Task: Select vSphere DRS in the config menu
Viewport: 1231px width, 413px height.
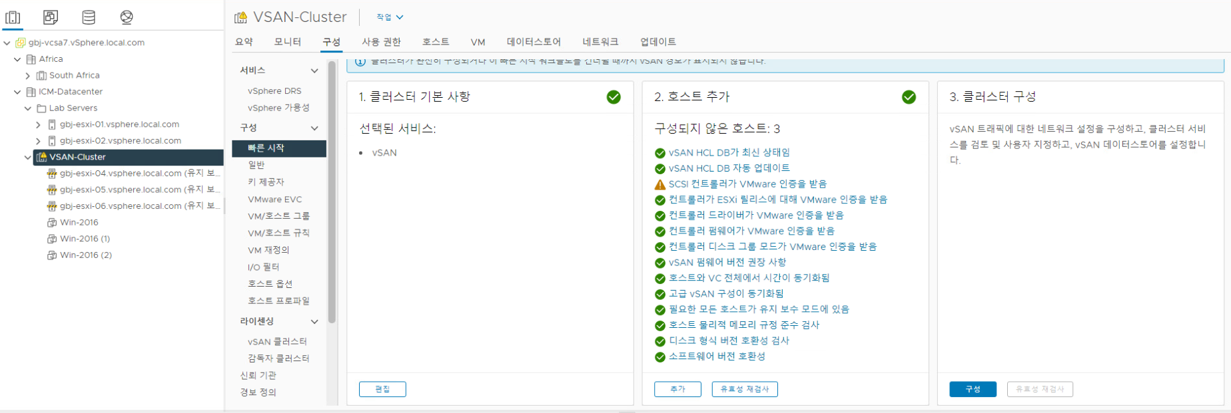Action: coord(274,91)
